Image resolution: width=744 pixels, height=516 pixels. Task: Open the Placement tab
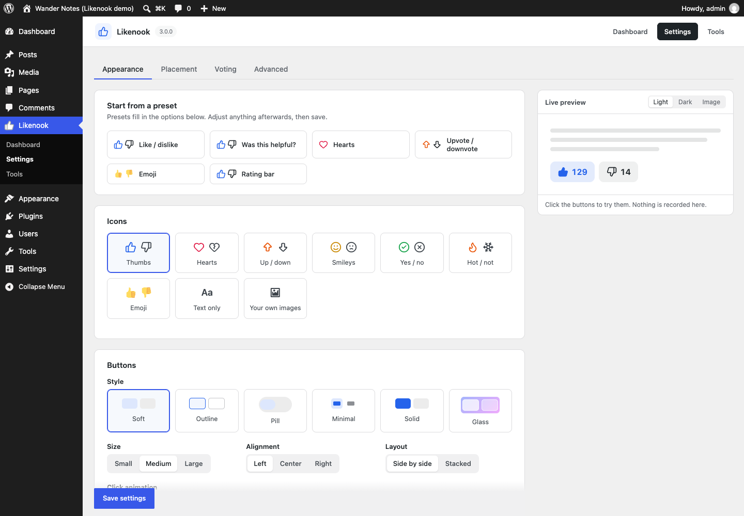(179, 69)
